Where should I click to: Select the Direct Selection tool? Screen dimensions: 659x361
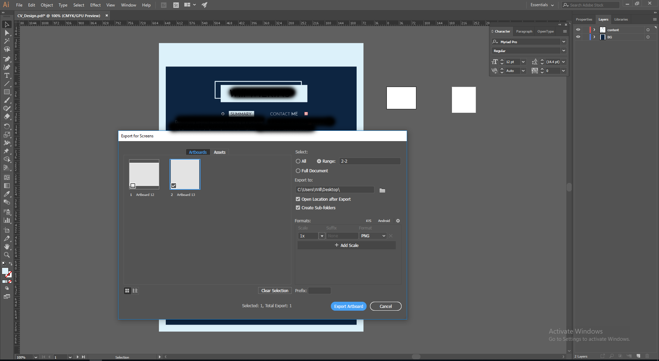7,33
